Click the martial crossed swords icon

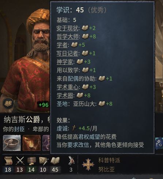[x=20, y=161]
